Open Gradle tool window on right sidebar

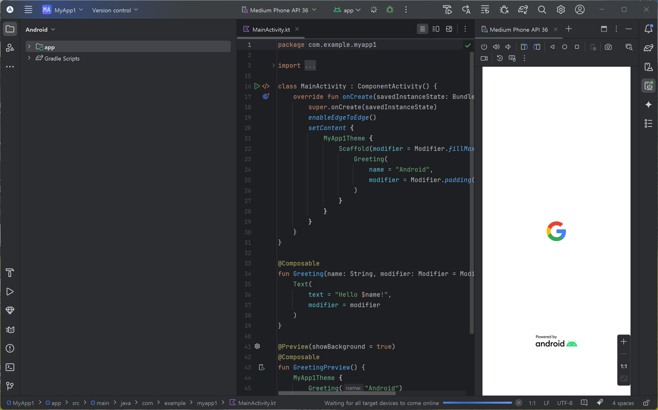649,48
